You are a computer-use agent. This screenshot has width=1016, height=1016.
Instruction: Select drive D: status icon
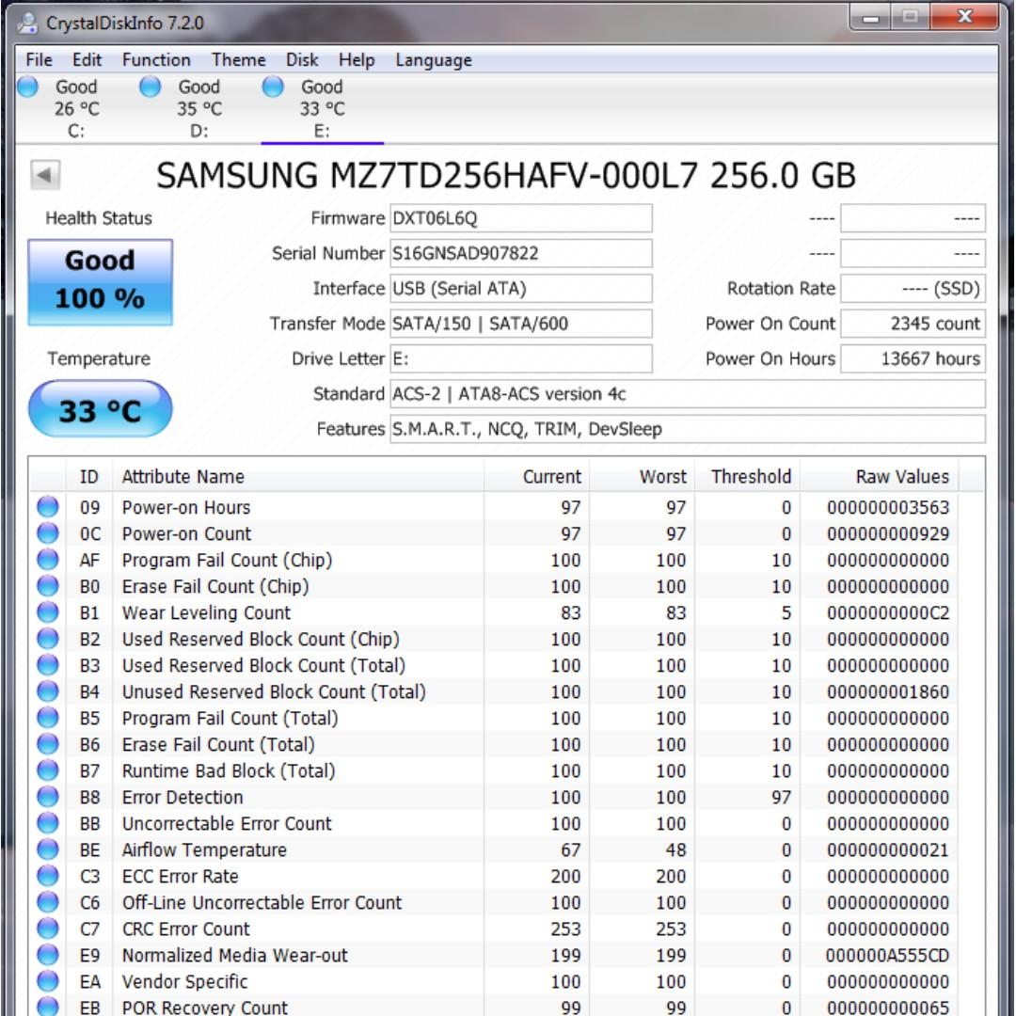[x=150, y=87]
